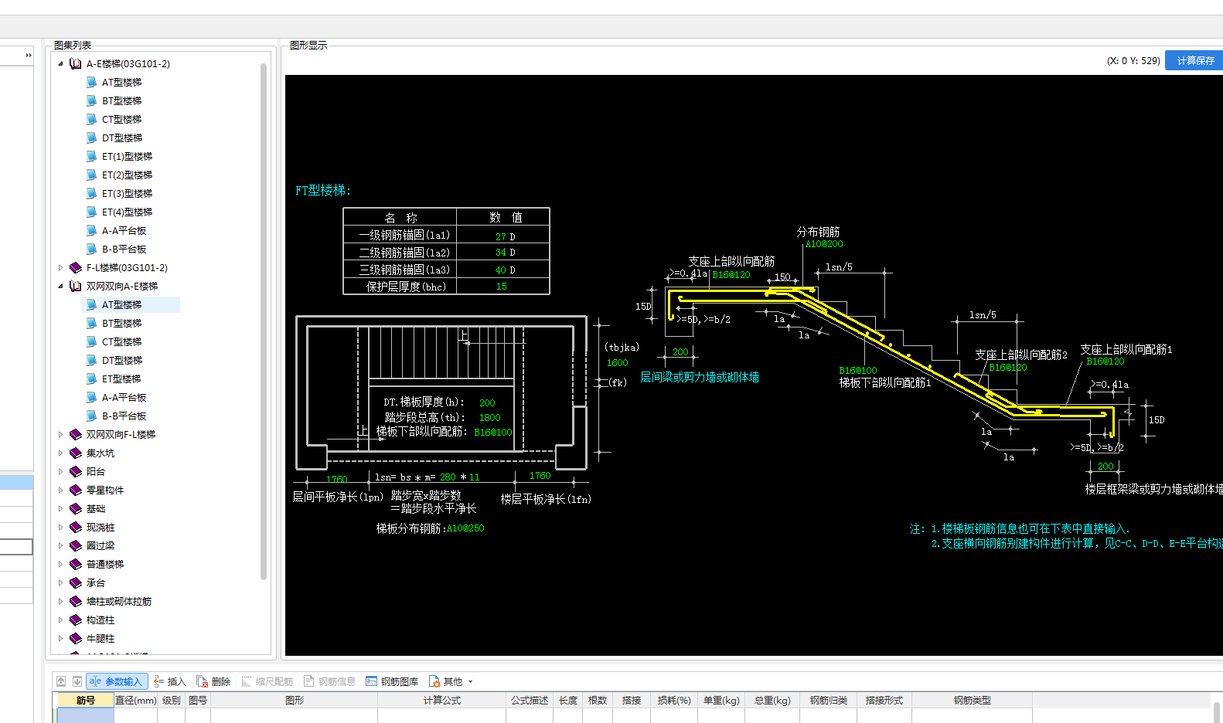Click the purple book icon beside F-L楼梯(03G101-2)
Screen dimensions: 1223x723
point(76,268)
